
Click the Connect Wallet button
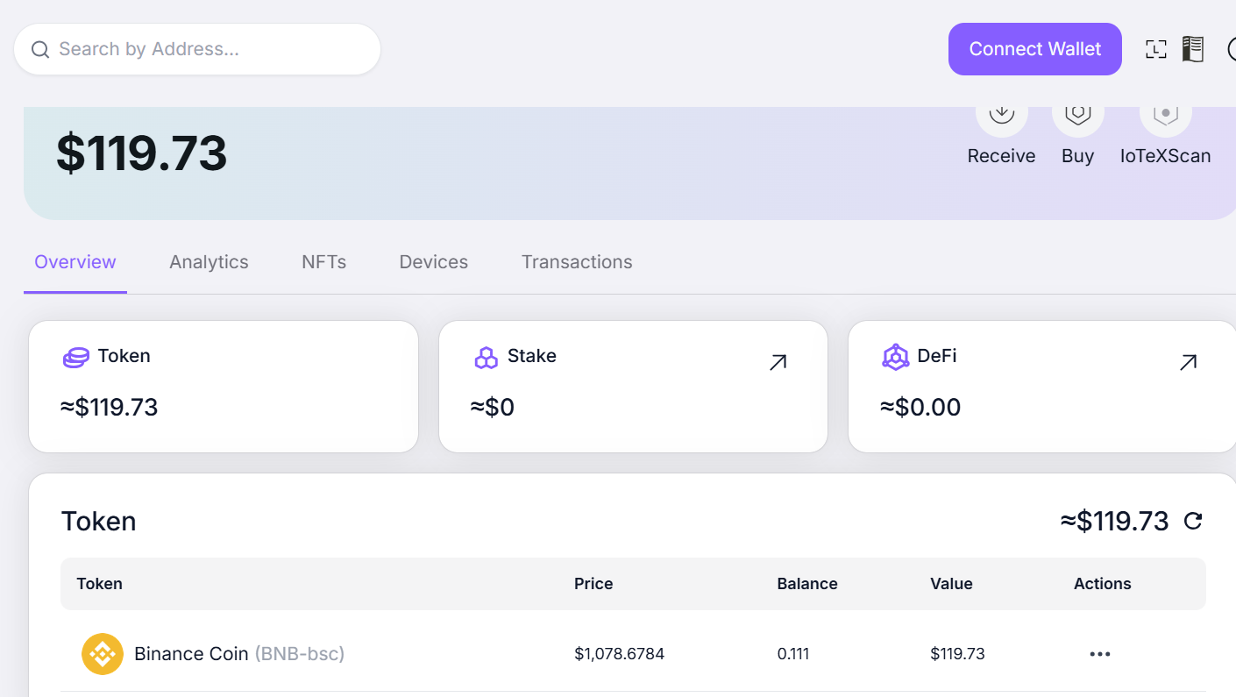1035,49
